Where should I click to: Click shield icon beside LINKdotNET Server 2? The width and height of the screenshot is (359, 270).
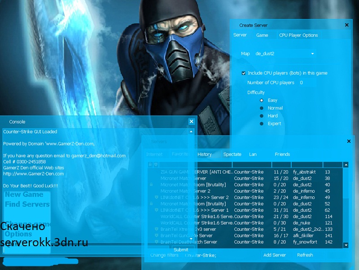pyautogui.click(x=156, y=197)
